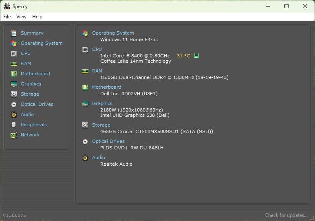The height and width of the screenshot is (221, 315).
Task: Open the CPU sidebar section
Action: pos(26,53)
